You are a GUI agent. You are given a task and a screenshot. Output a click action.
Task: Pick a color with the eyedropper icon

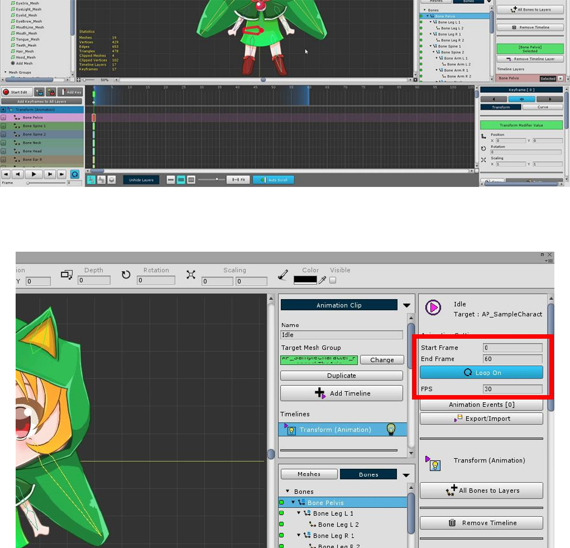click(x=323, y=280)
